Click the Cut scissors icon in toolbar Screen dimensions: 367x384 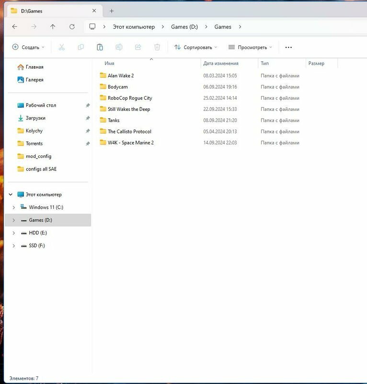[x=61, y=47]
